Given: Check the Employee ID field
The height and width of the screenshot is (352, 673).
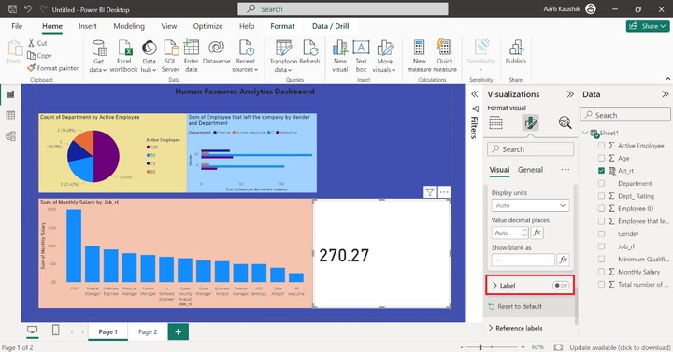Looking at the screenshot, I should coord(601,208).
